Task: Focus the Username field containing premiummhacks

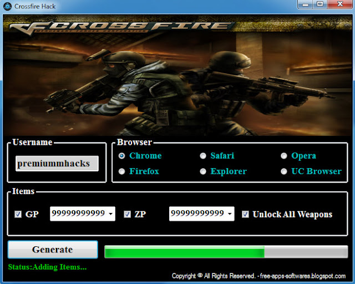Action: [x=57, y=163]
